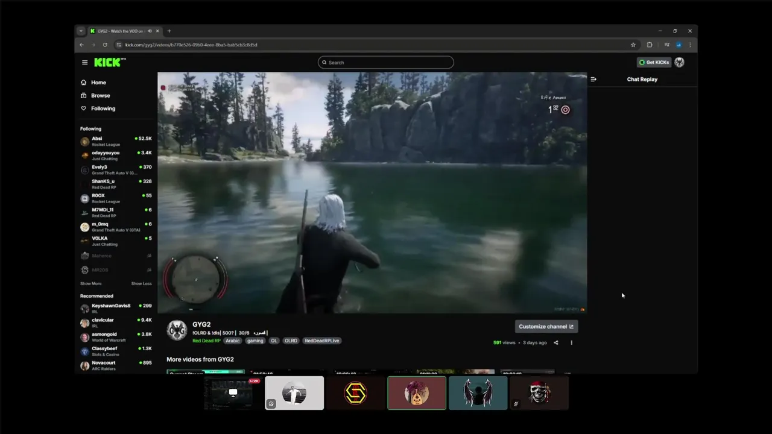Share this video
Viewport: 772px width, 434px height.
(x=556, y=342)
